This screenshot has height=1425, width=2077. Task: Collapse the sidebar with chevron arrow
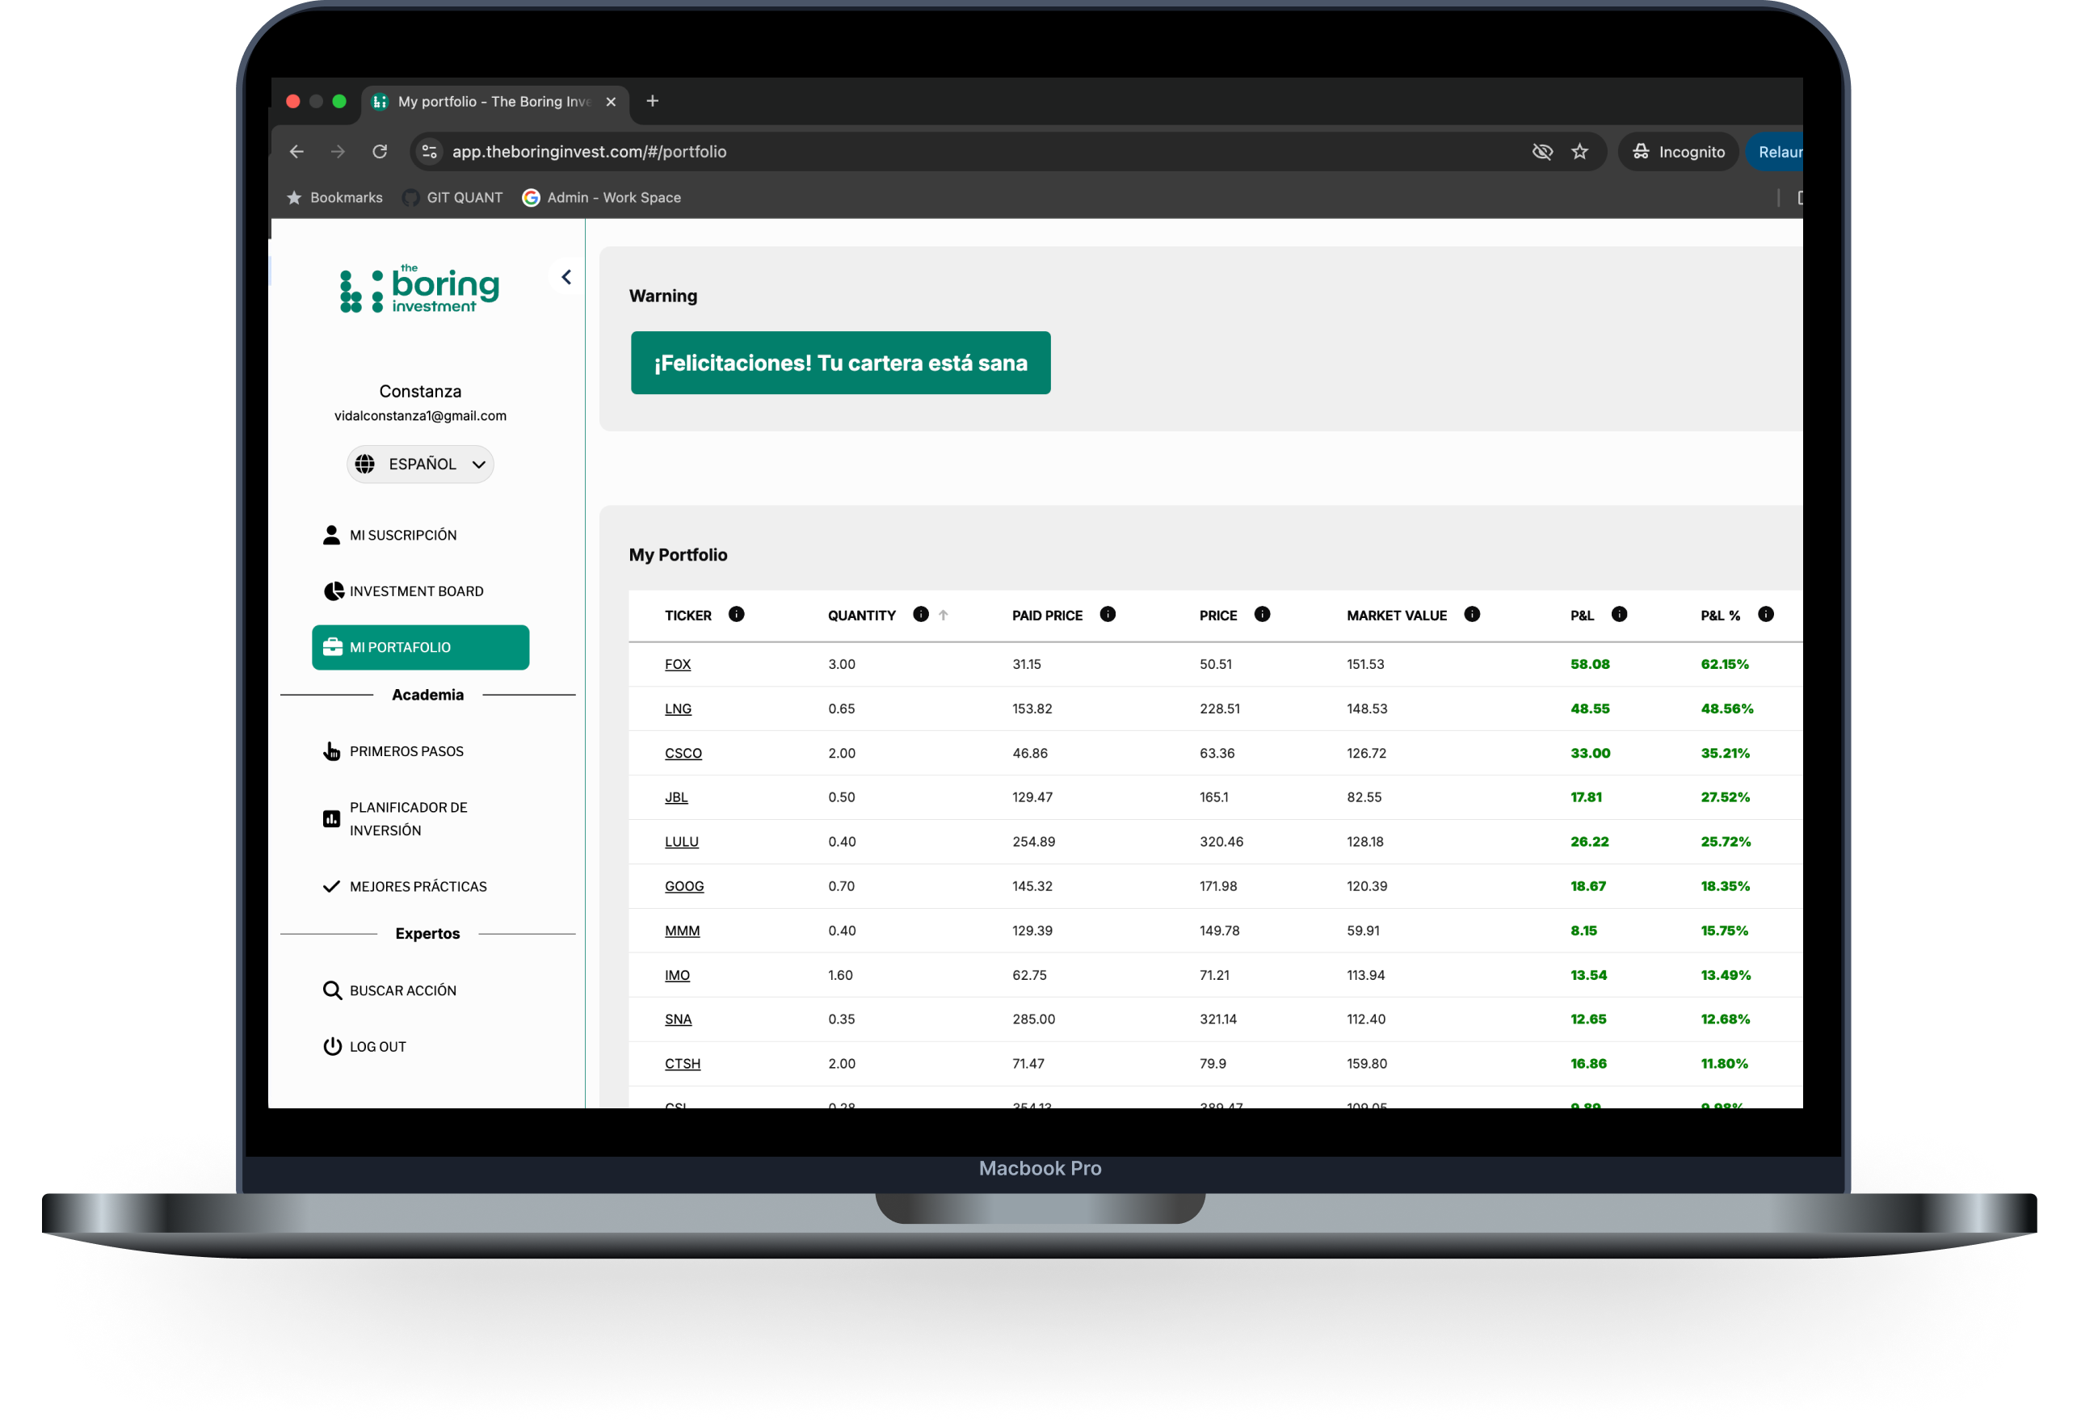tap(566, 277)
